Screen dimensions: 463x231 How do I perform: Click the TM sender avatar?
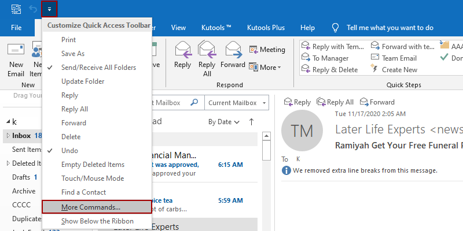tap(302, 131)
